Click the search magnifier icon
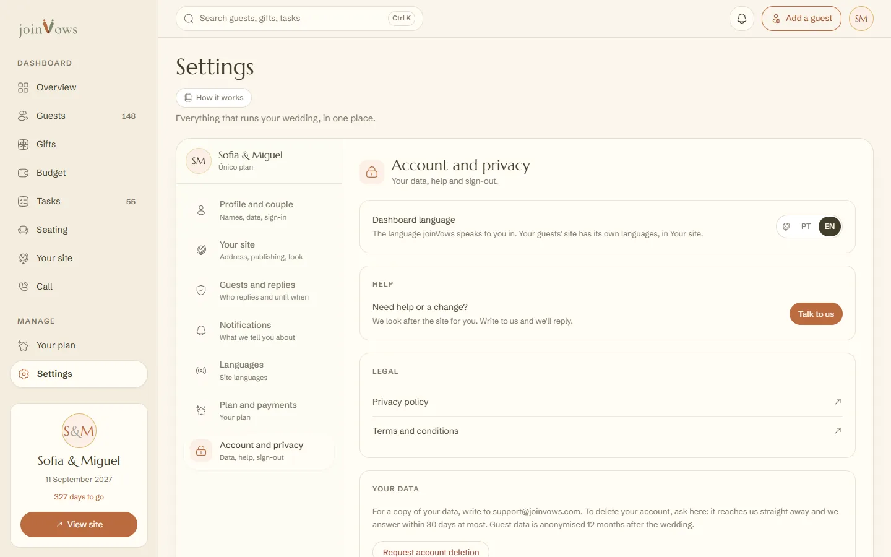The height and width of the screenshot is (557, 891). click(x=189, y=19)
